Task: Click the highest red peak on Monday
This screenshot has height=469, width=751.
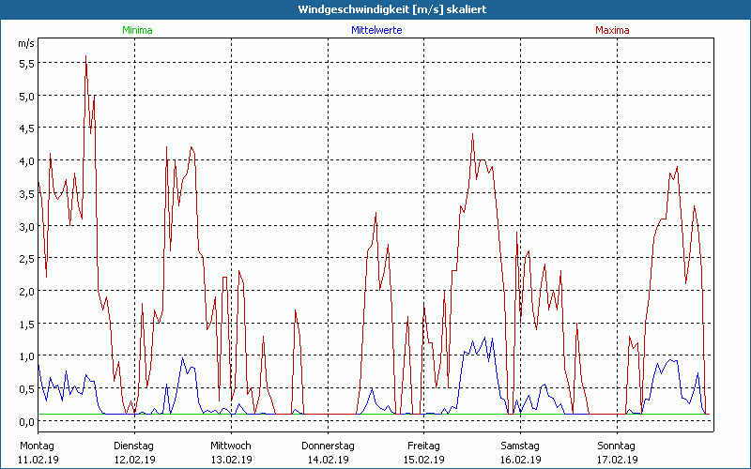Action: coord(86,56)
